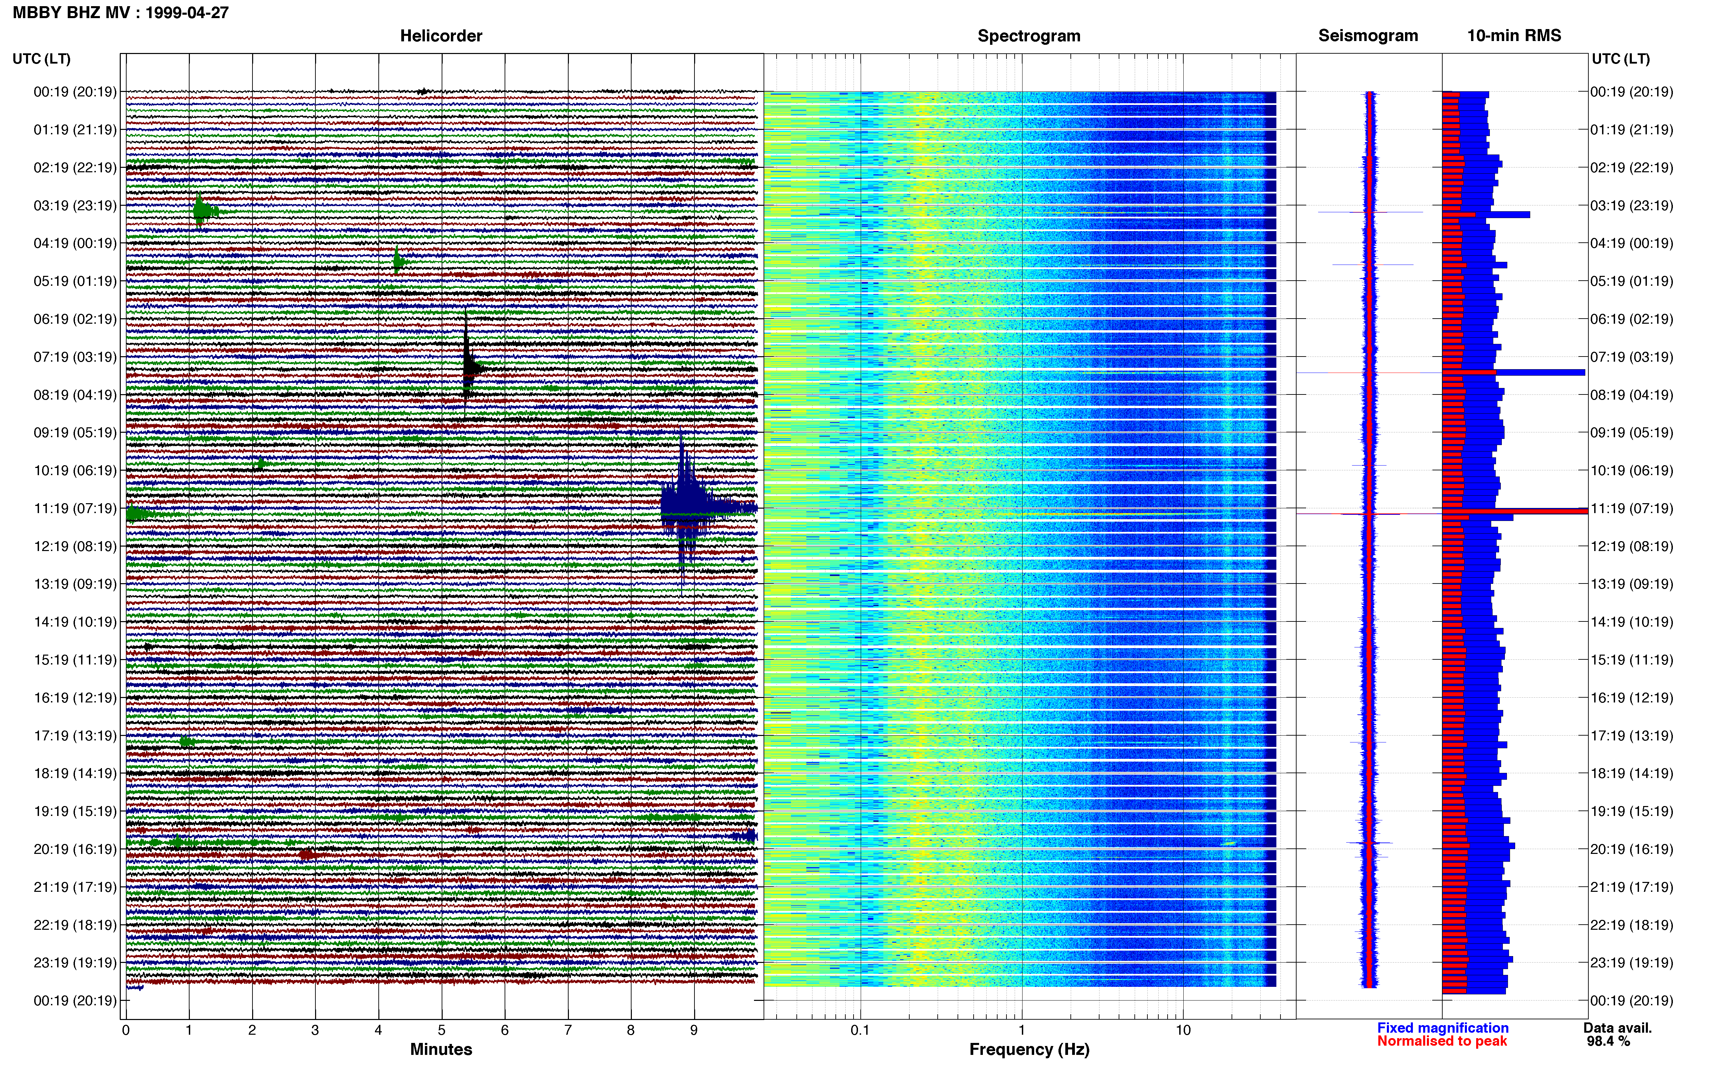The height and width of the screenshot is (1073, 1717).
Task: Click the 98.4 % data availability value
Action: [x=1608, y=1042]
